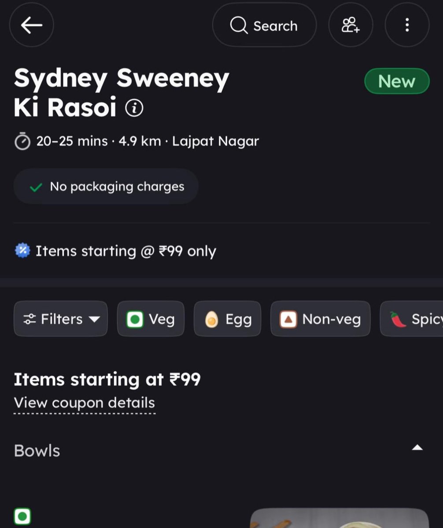
Task: Select the Bowls category heading
Action: pos(37,451)
